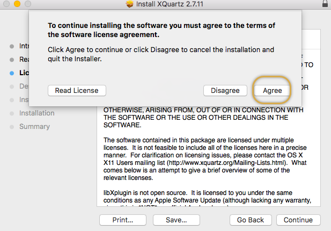The height and width of the screenshot is (231, 331).
Task: Click the Continue button
Action: tap(298, 220)
